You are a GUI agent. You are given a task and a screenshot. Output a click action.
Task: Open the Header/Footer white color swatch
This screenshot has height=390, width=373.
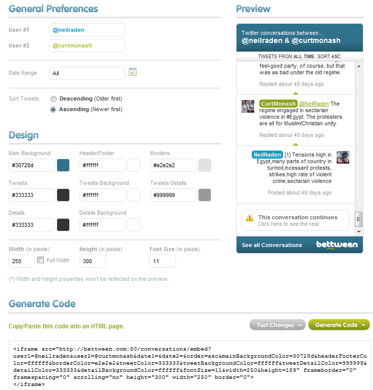point(134,165)
